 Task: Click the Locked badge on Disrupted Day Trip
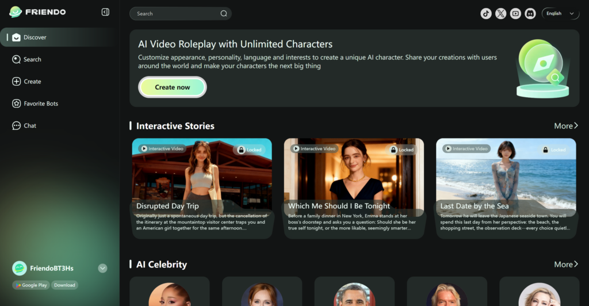248,150
